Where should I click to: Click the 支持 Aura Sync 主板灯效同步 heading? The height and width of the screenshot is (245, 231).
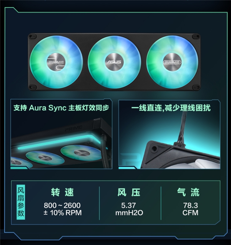tap(61, 108)
